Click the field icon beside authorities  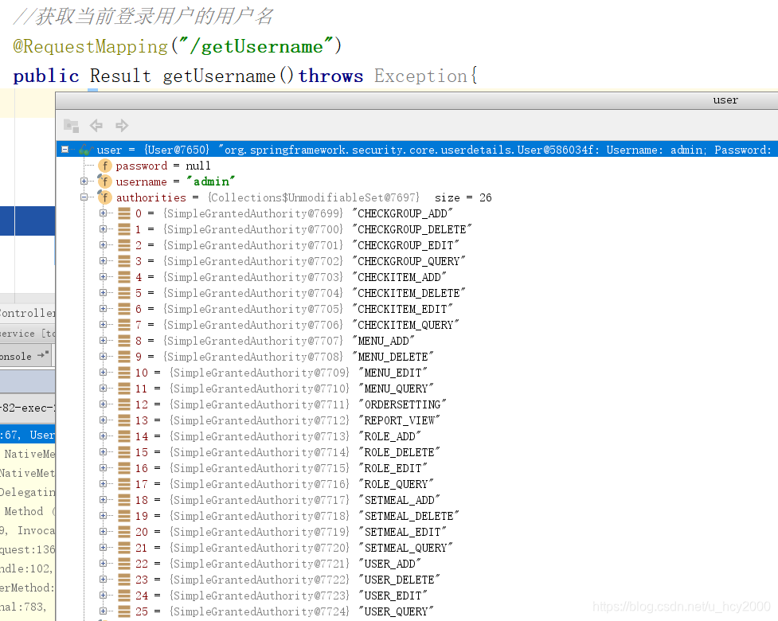tap(104, 197)
